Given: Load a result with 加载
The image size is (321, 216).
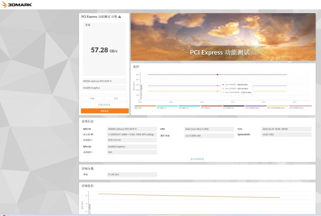Looking at the screenshot, I should coord(92,98).
